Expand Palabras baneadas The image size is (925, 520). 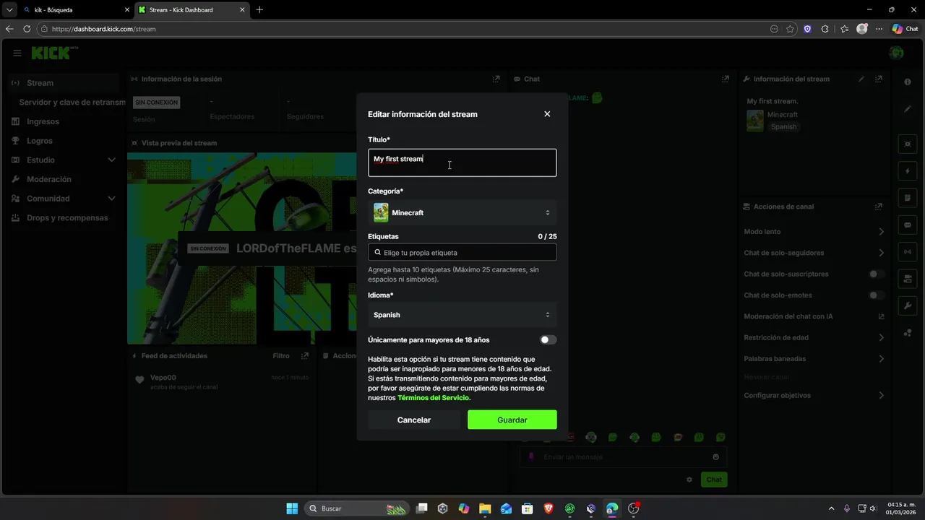pyautogui.click(x=814, y=359)
